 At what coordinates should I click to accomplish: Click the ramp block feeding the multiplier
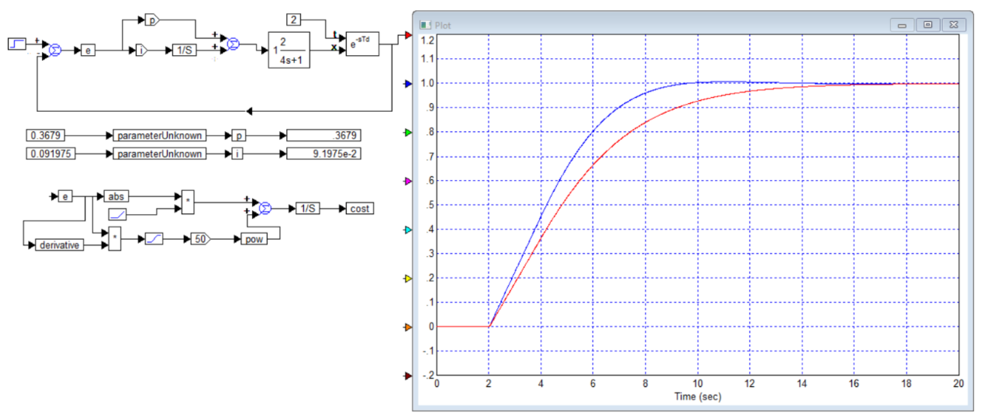pyautogui.click(x=117, y=214)
